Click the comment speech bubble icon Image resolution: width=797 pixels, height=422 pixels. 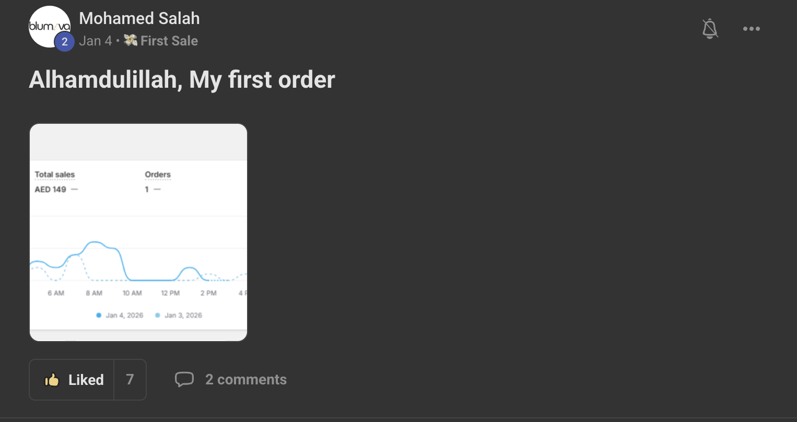tap(184, 380)
